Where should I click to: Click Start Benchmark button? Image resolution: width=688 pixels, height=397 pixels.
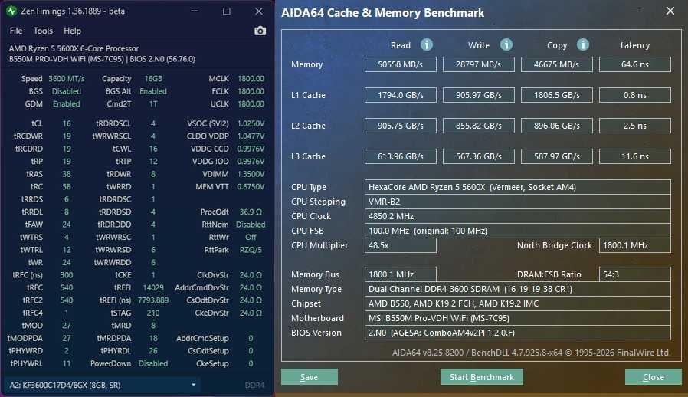coord(482,377)
